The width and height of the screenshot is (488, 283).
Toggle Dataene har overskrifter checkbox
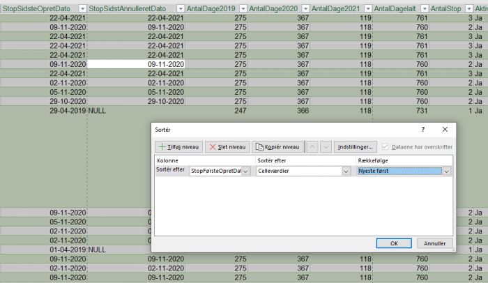[386, 146]
